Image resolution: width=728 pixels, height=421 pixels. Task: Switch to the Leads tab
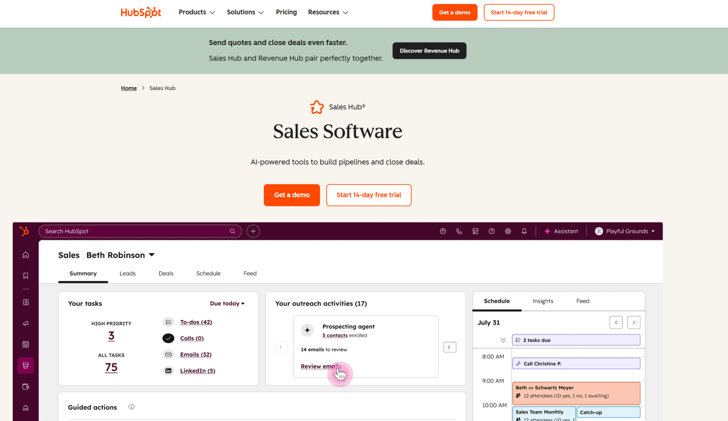click(128, 273)
